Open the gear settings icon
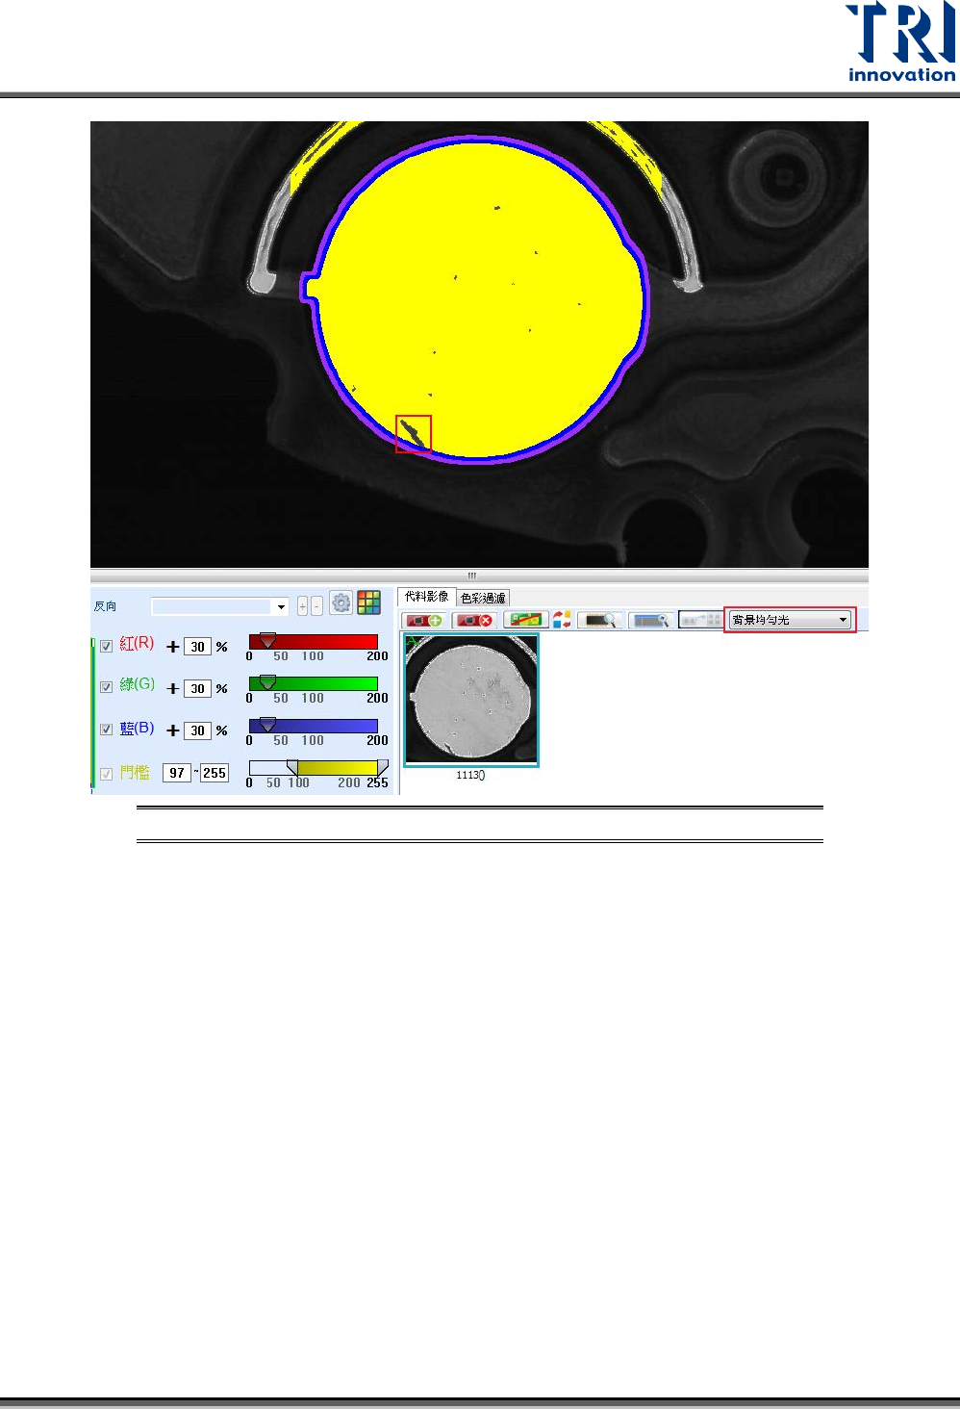960x1409 pixels. 341,603
